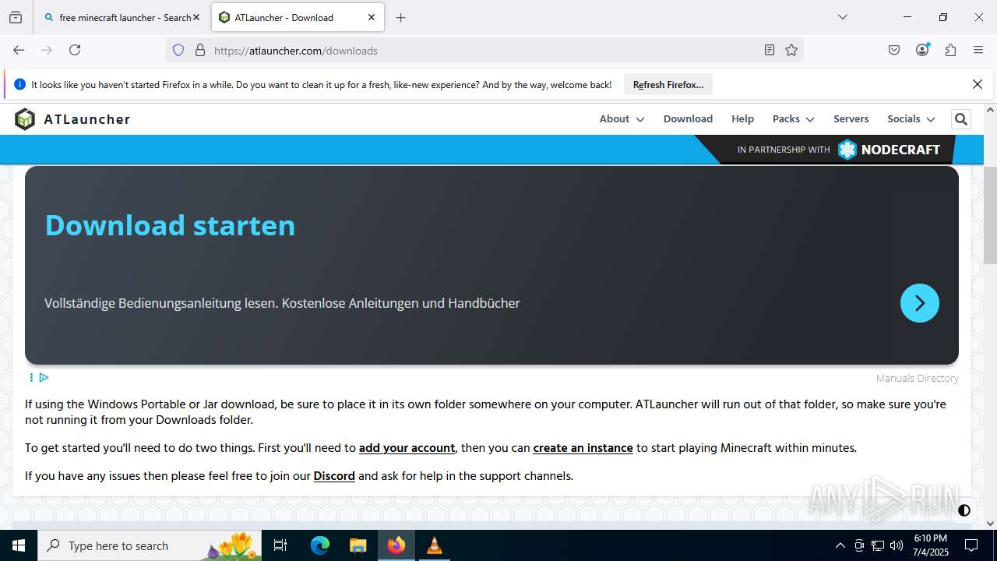Expand the Packs menu dropdown
The image size is (997, 561).
click(793, 119)
